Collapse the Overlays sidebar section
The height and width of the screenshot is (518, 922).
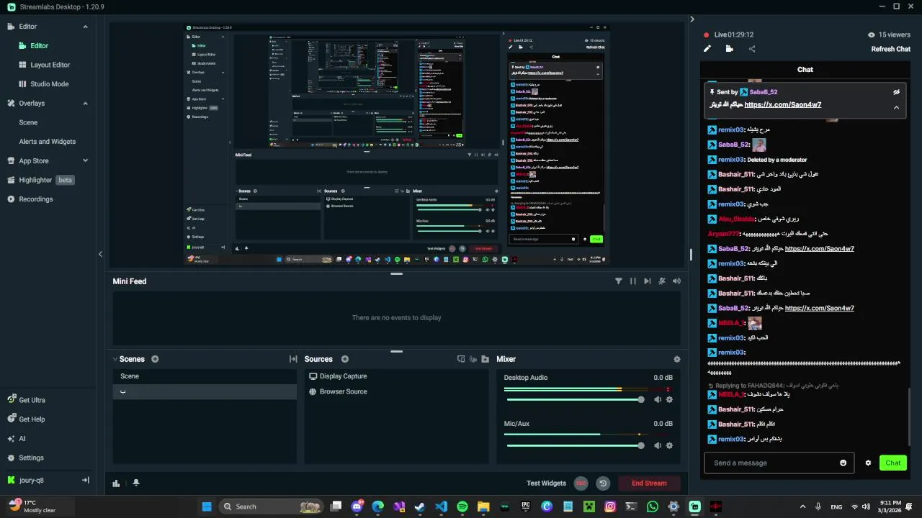click(85, 104)
